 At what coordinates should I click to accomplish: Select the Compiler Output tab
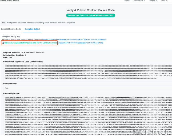pos(32,29)
